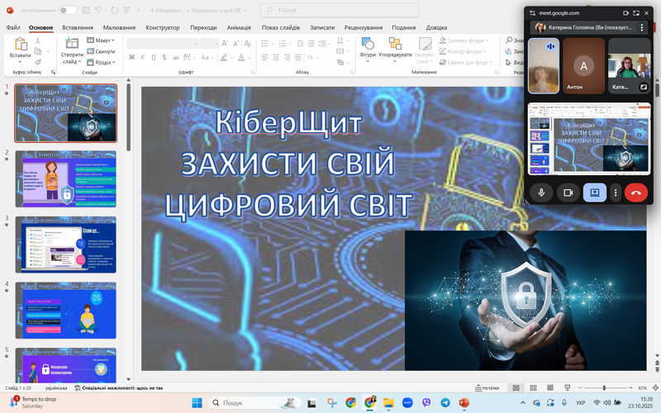End the Google Meet call

pos(635,192)
